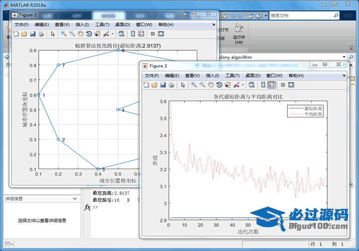Viewport: 359px width, 251px height.
Task: Select Zoom In tool in Figure 1
Action: [x=64, y=34]
